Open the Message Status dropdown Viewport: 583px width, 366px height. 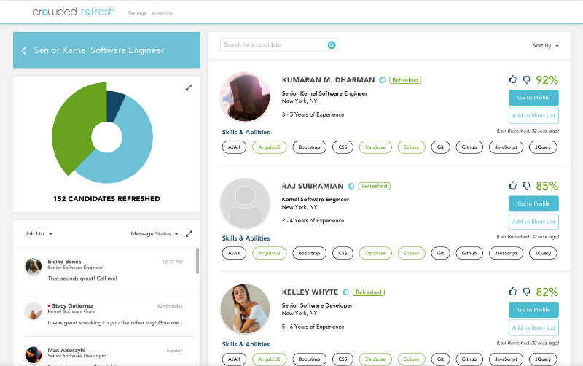pos(154,234)
